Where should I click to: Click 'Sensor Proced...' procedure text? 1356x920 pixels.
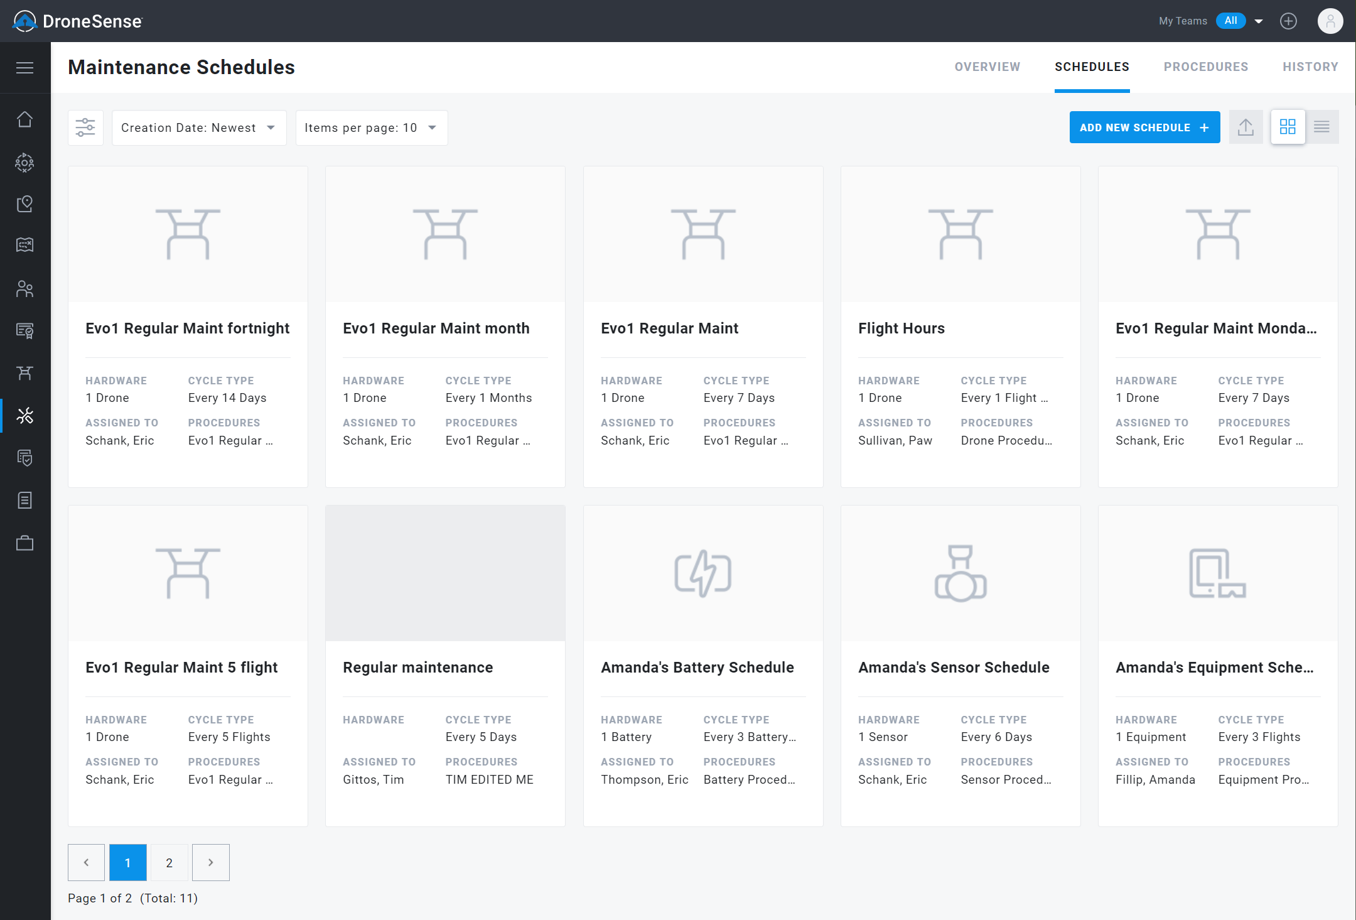coord(1006,779)
